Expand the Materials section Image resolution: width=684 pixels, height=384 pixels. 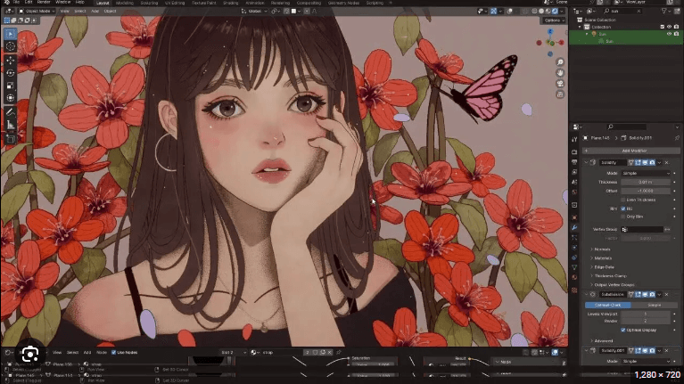click(602, 258)
